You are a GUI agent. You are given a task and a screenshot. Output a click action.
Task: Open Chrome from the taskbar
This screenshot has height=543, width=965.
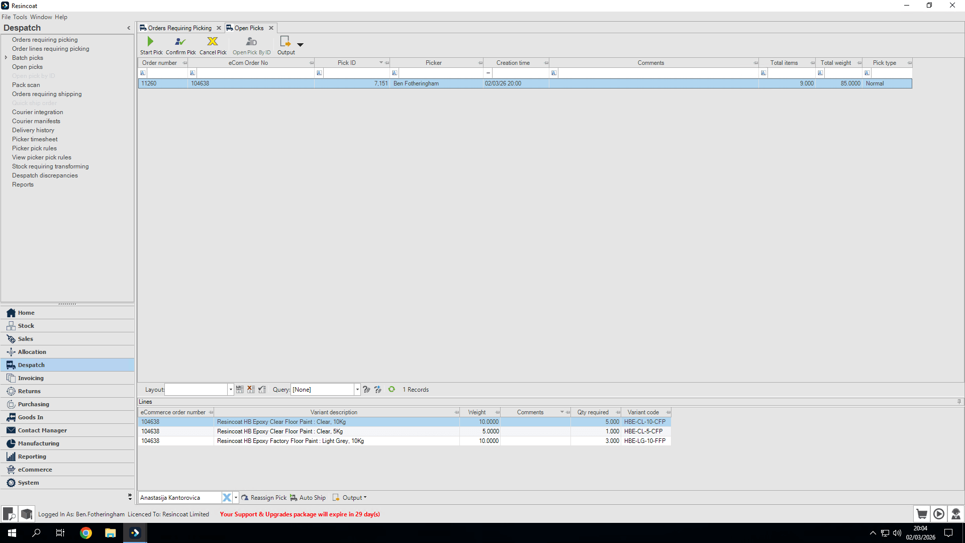tap(86, 533)
